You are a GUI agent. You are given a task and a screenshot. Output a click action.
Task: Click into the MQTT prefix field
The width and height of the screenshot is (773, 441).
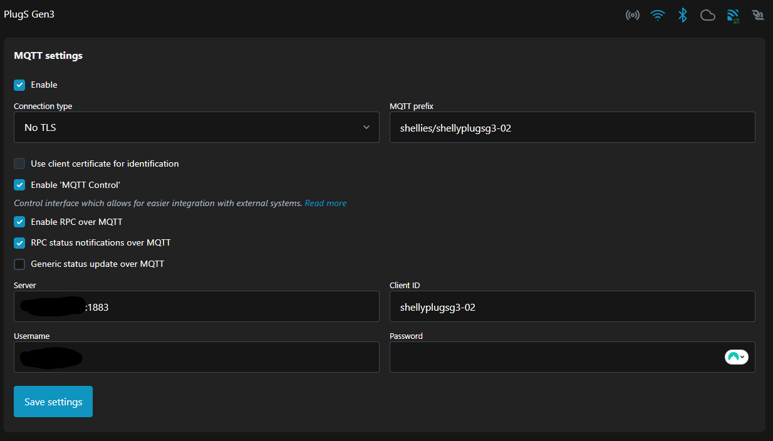point(572,127)
